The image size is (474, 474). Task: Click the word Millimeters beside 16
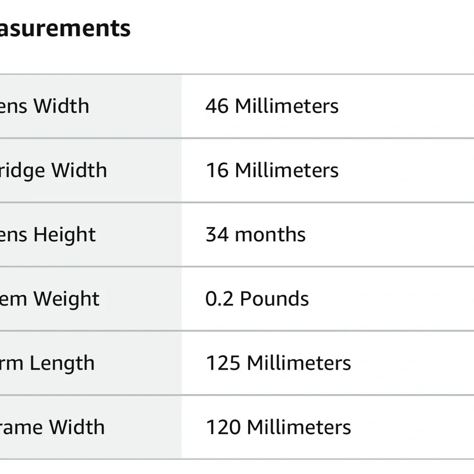[287, 170]
